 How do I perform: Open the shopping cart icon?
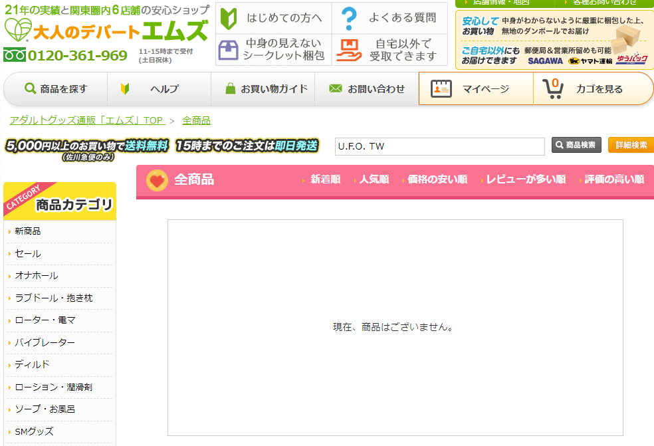554,88
